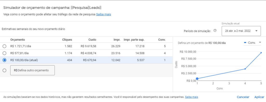
Task: Click the Aplicar button
Action: (259, 97)
